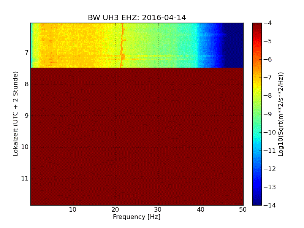Viewport: 304px width, 228px height.
Task: Click the colorbar gradient strip
Action: 257,114
